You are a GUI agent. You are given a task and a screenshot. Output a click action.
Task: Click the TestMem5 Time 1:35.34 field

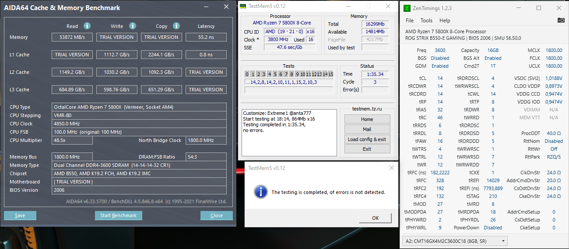pos(375,74)
